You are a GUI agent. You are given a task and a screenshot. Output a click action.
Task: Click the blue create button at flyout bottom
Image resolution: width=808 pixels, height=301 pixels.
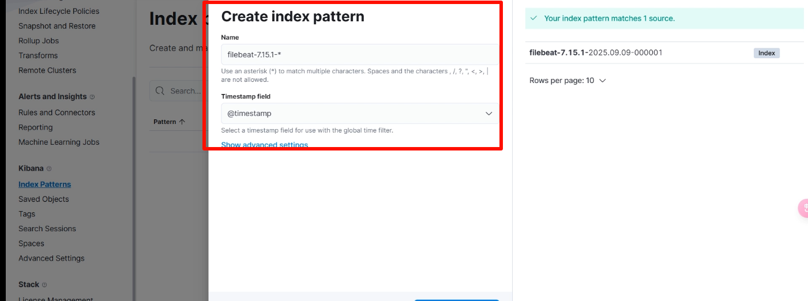click(x=456, y=299)
